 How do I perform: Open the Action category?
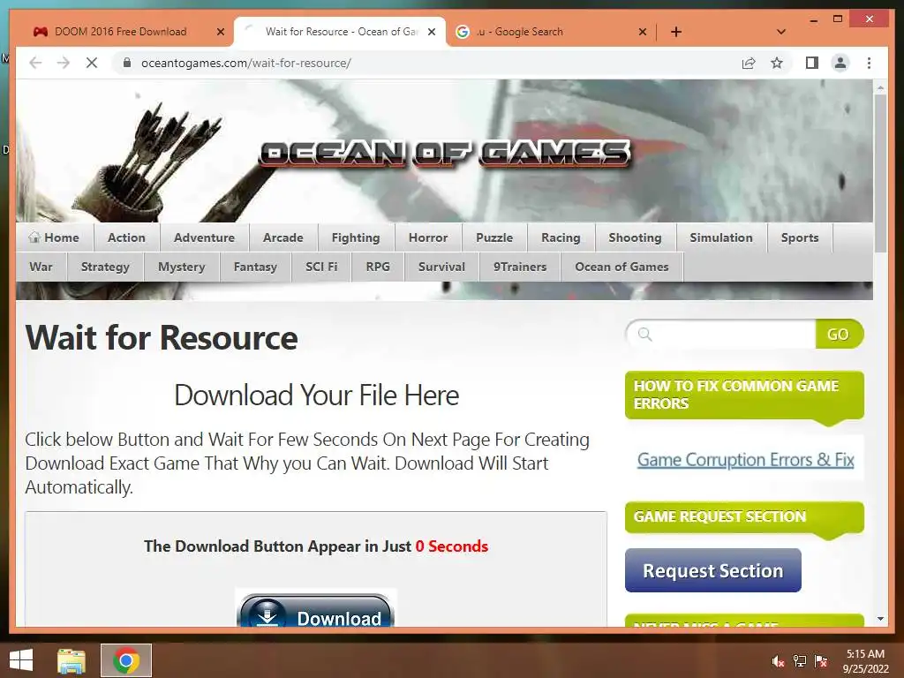pos(126,237)
